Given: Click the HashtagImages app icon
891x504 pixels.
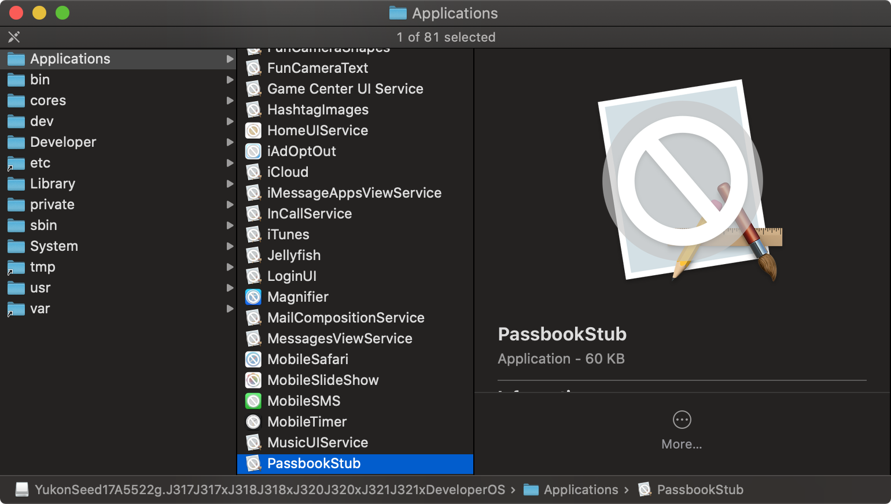Looking at the screenshot, I should [x=253, y=110].
